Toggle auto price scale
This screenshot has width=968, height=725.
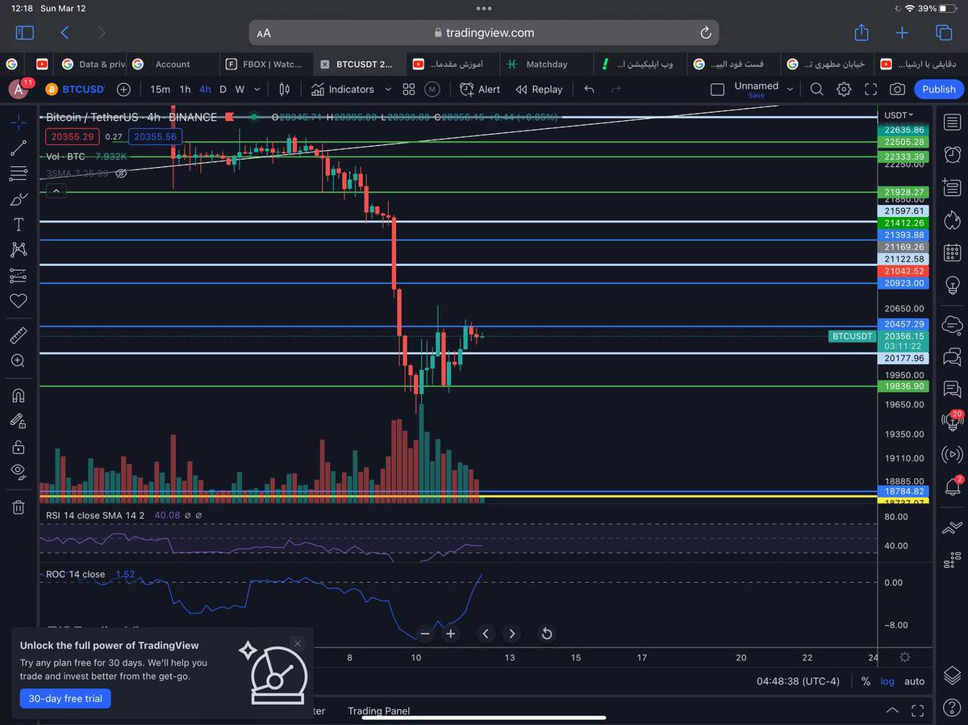(x=914, y=681)
